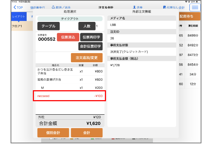Switch to the レイアウト tab
Image resolution: width=212 pixels, height=149 pixels.
click(x=18, y=17)
